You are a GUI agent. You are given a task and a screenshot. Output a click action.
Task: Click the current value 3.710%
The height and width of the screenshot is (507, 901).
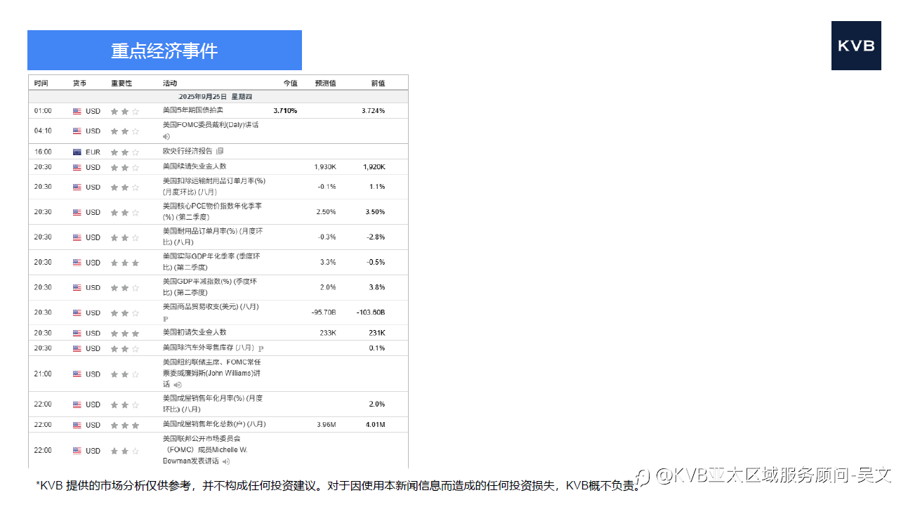(x=285, y=111)
